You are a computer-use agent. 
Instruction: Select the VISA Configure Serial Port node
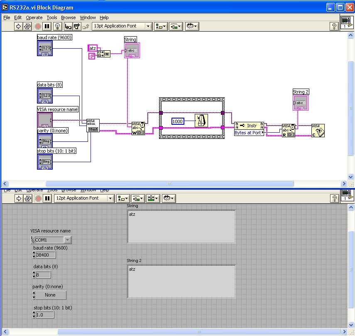click(x=93, y=126)
